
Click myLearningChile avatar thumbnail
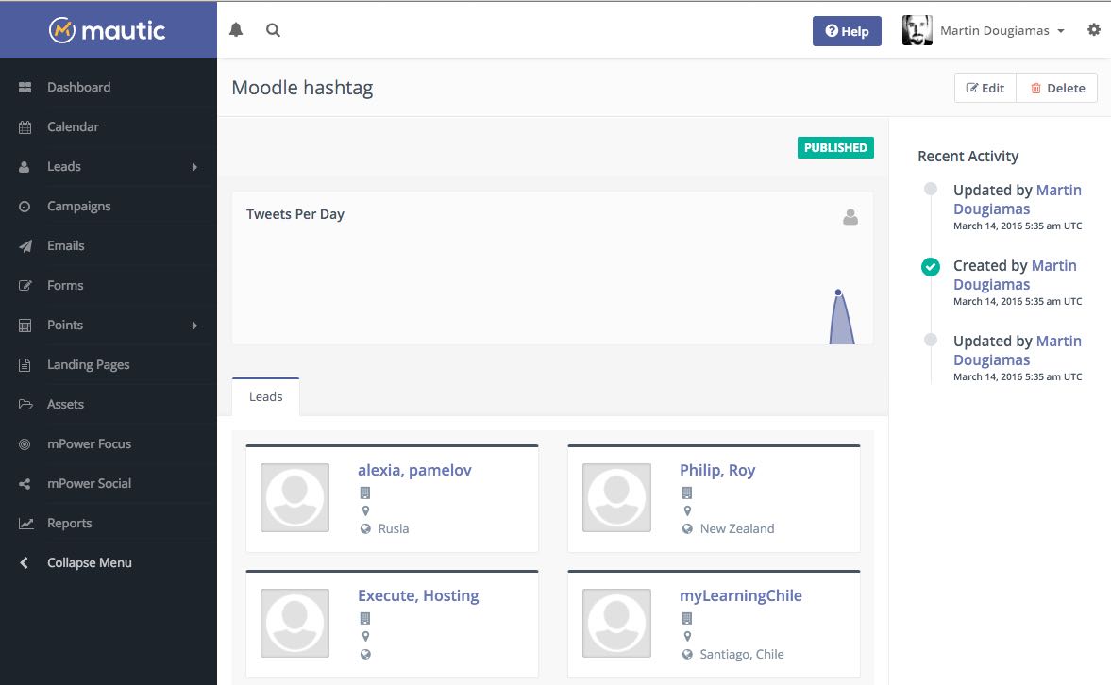click(x=616, y=624)
